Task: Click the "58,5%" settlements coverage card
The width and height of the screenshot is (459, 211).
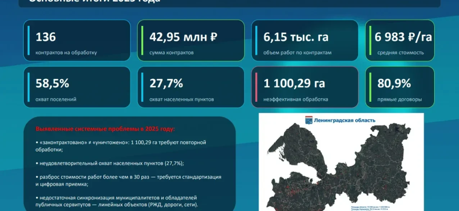Action: tap(77, 87)
